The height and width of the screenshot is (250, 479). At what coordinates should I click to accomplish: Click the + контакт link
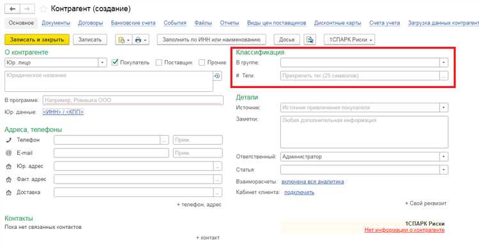click(208, 237)
